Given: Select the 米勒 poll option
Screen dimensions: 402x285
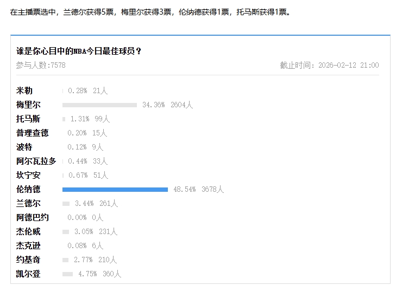Looking at the screenshot, I should pos(24,90).
